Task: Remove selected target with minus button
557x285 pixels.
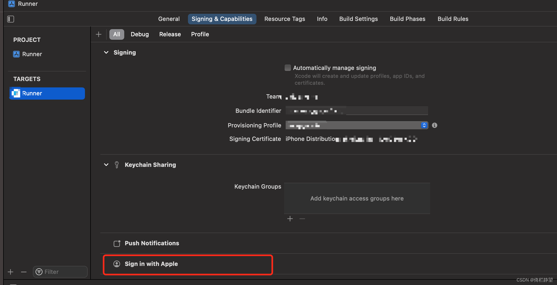Action: click(x=24, y=272)
